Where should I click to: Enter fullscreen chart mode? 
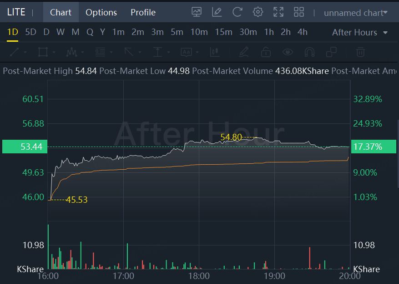(278, 12)
